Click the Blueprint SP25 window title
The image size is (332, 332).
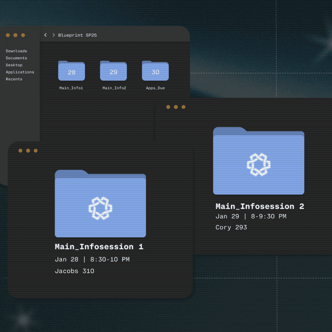pyautogui.click(x=77, y=35)
